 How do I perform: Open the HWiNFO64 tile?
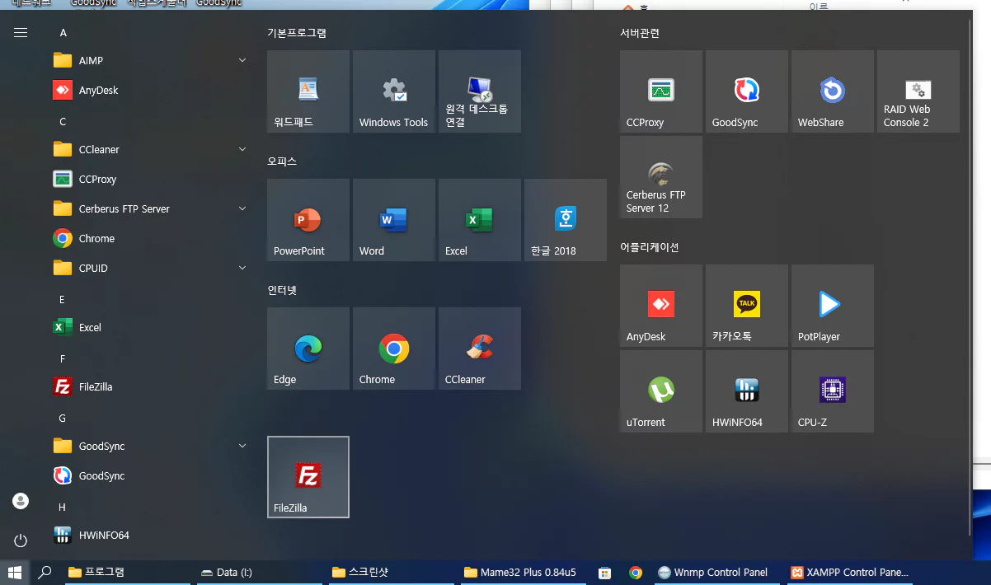[747, 391]
